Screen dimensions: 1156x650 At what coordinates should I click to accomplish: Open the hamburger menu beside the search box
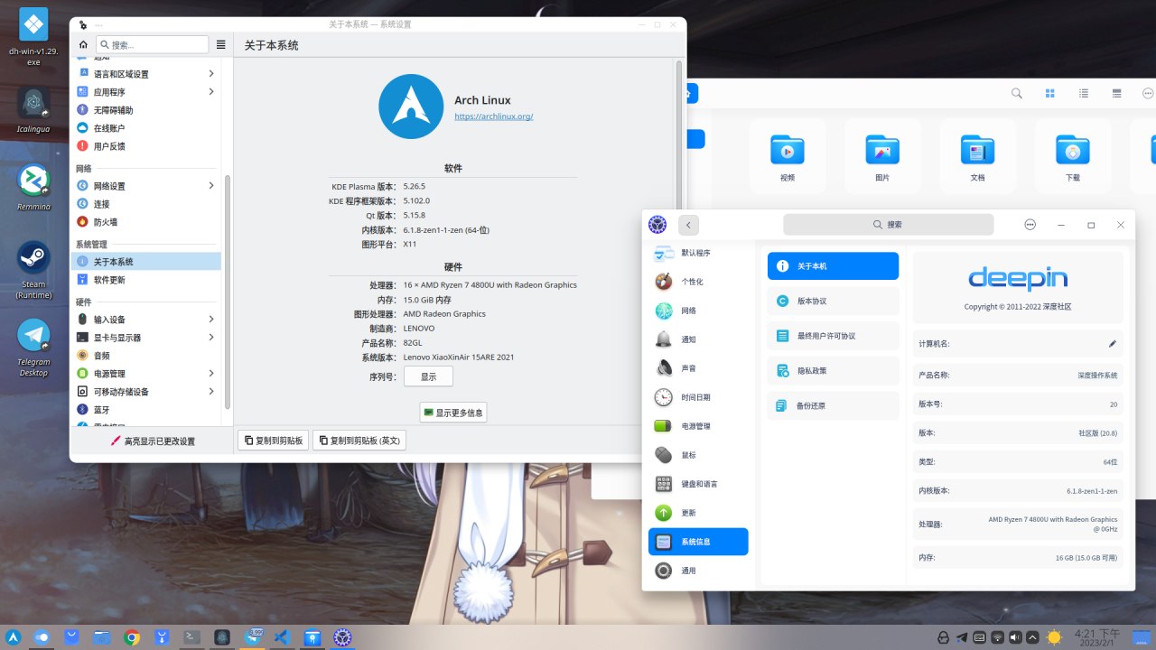click(221, 44)
